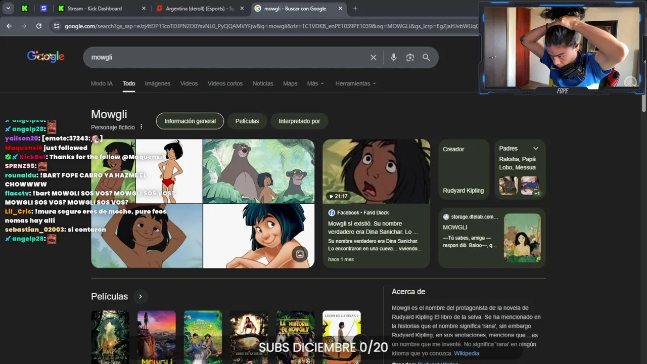Image resolution: width=647 pixels, height=364 pixels.
Task: Click the 'hace 1 mes' timestamp
Action: (341, 259)
